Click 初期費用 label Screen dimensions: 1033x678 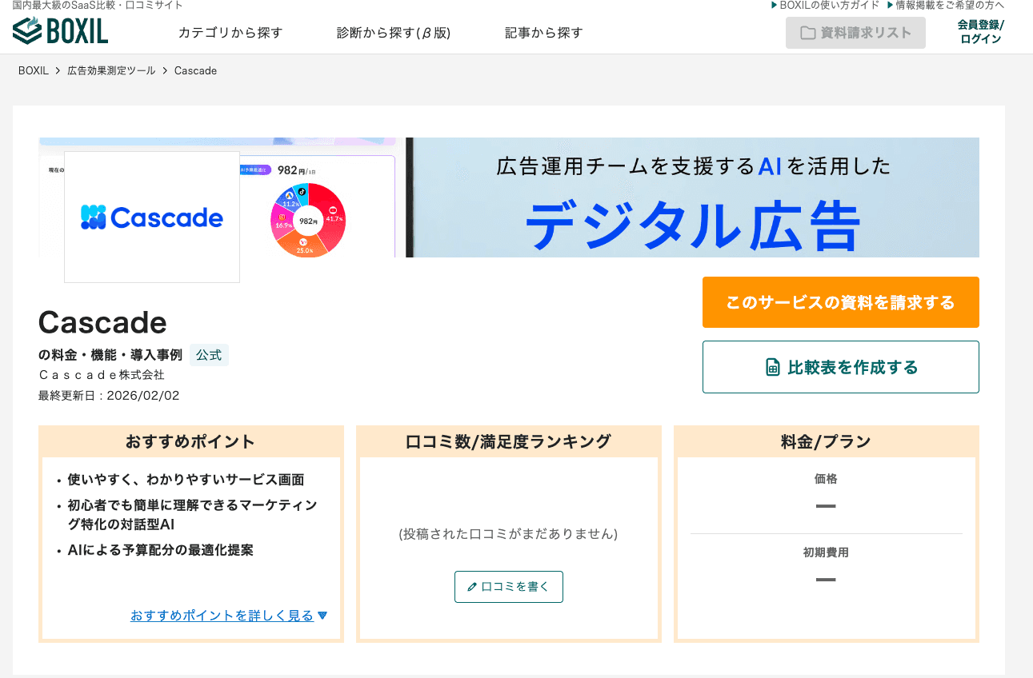826,552
